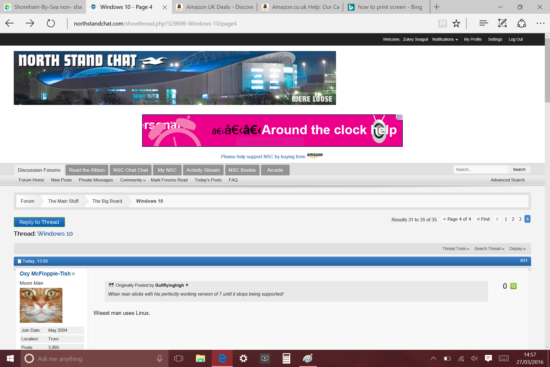Click the page vertical scrollbar thumb
The height and width of the screenshot is (367, 550).
pyautogui.click(x=547, y=70)
